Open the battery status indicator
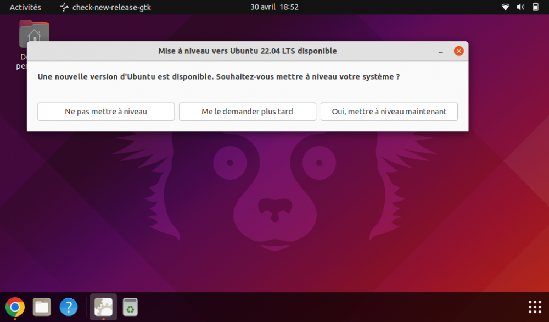The image size is (549, 322). pos(535,7)
